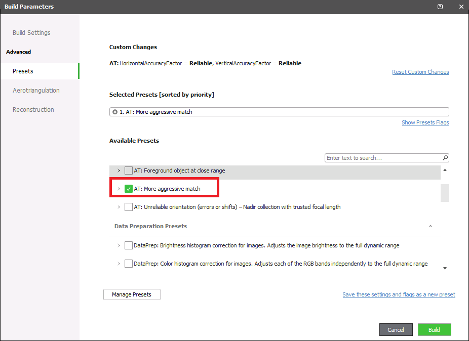Click scrollbar down arrow in presets list
The height and width of the screenshot is (341, 469).
[x=445, y=268]
